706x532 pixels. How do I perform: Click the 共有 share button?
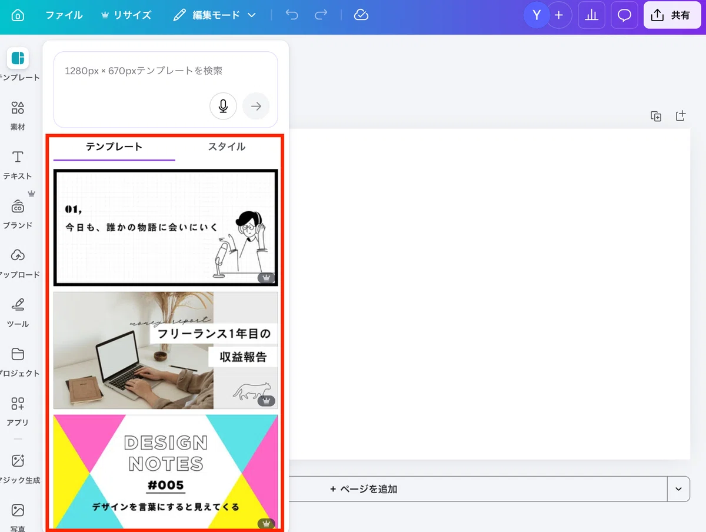coord(672,15)
